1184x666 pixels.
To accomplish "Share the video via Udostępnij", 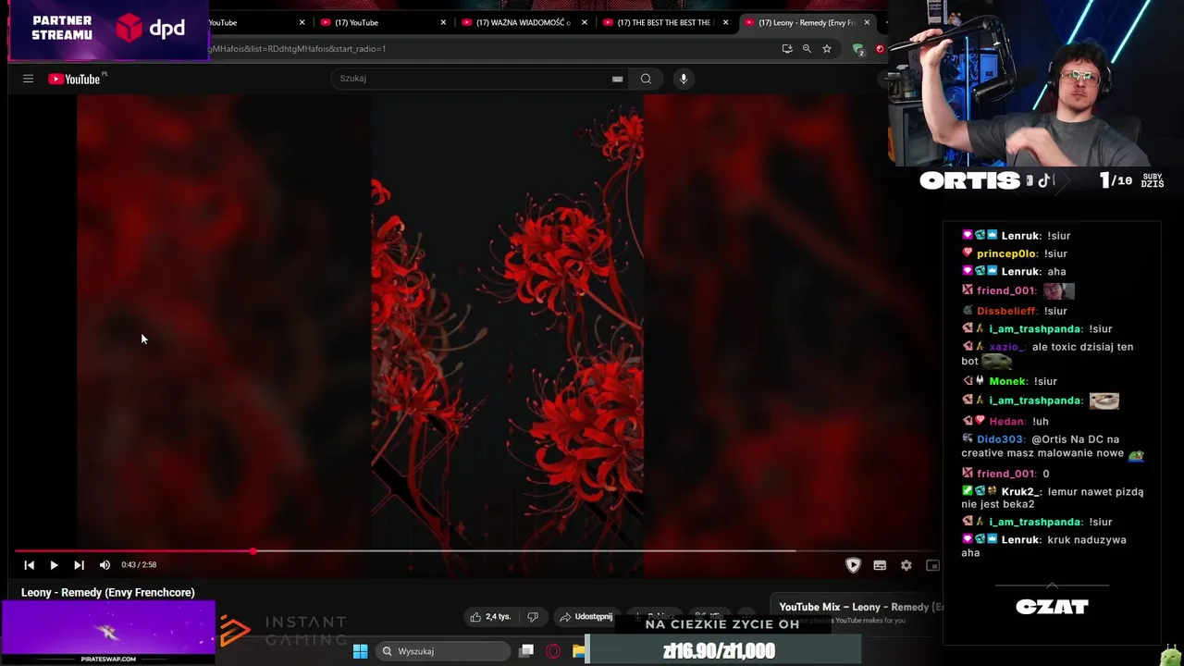I will (x=586, y=617).
